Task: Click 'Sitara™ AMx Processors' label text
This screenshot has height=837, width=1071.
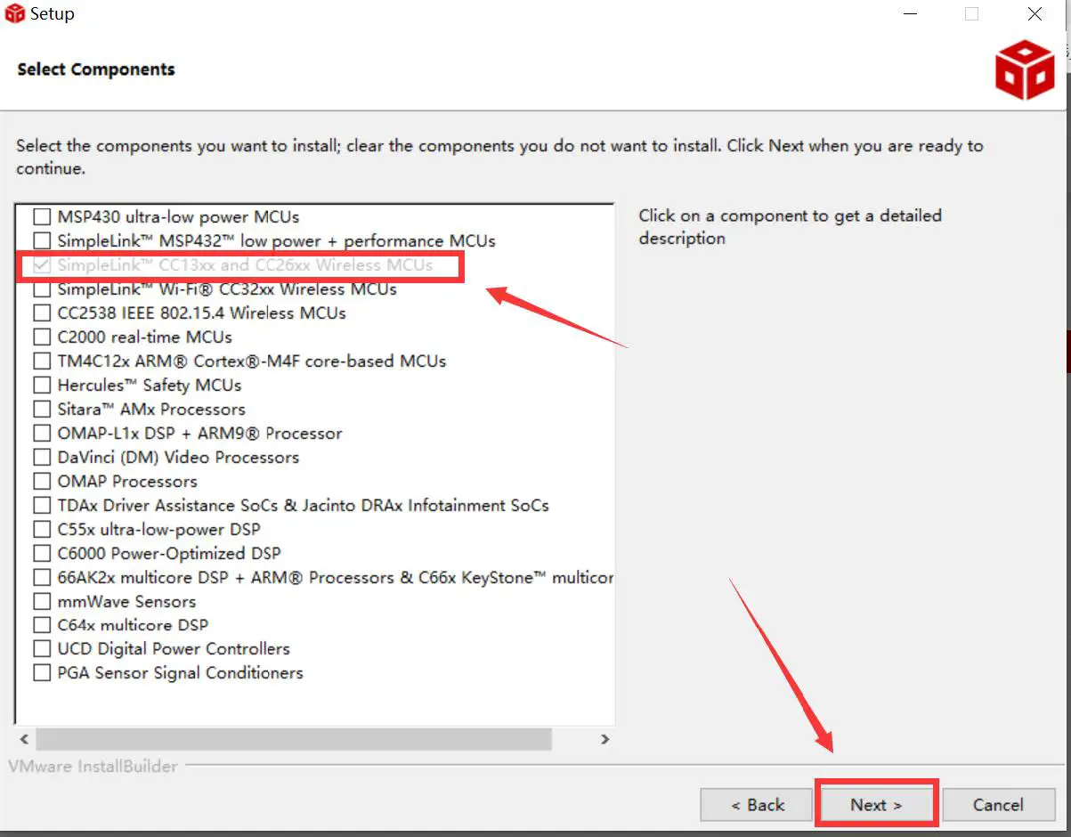Action: coord(151,409)
